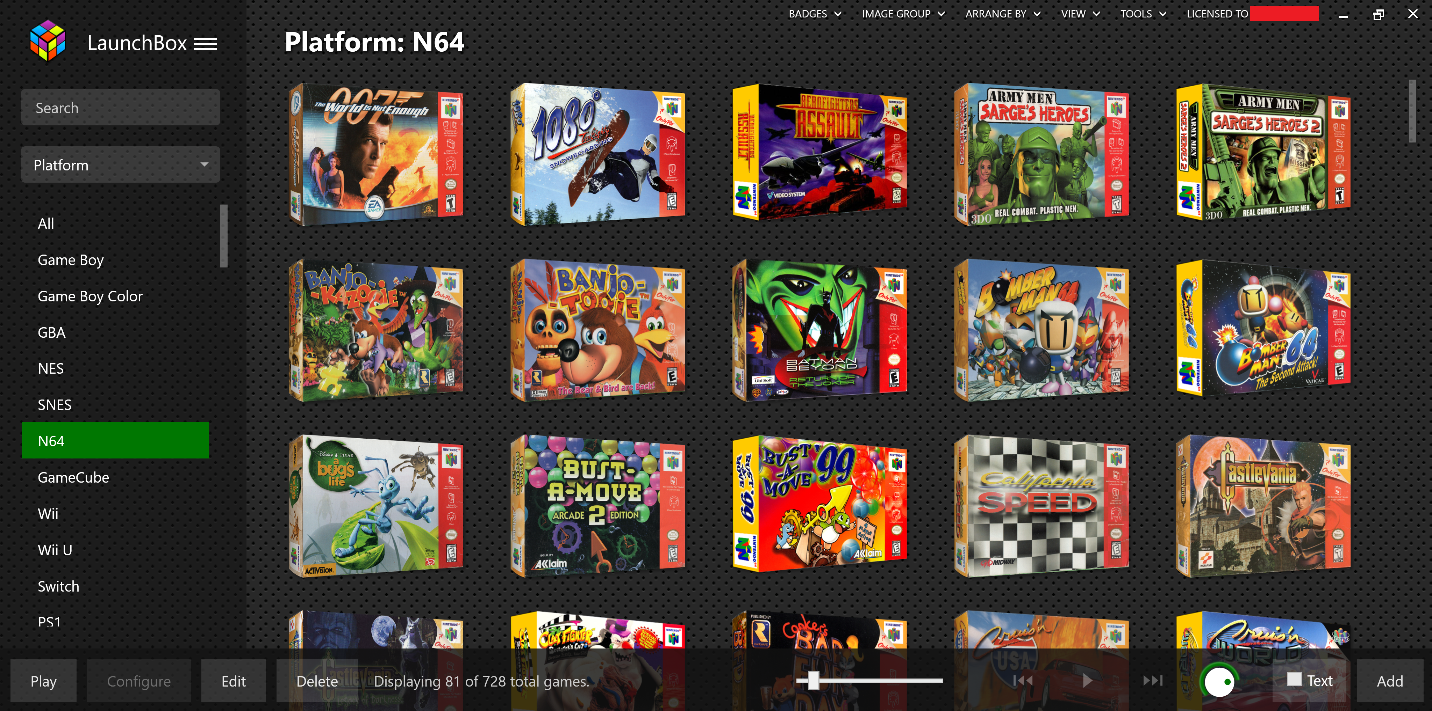Select Bust-A-Move 2 Arcade Edition box
Viewport: 1432px width, 711px height.
[597, 506]
